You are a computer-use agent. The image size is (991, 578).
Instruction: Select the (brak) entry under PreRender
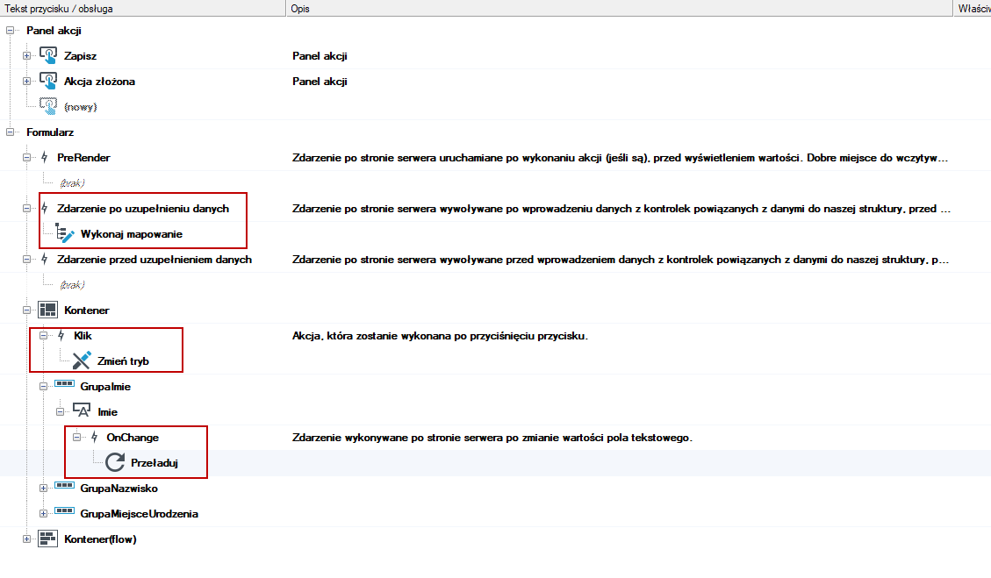72,183
